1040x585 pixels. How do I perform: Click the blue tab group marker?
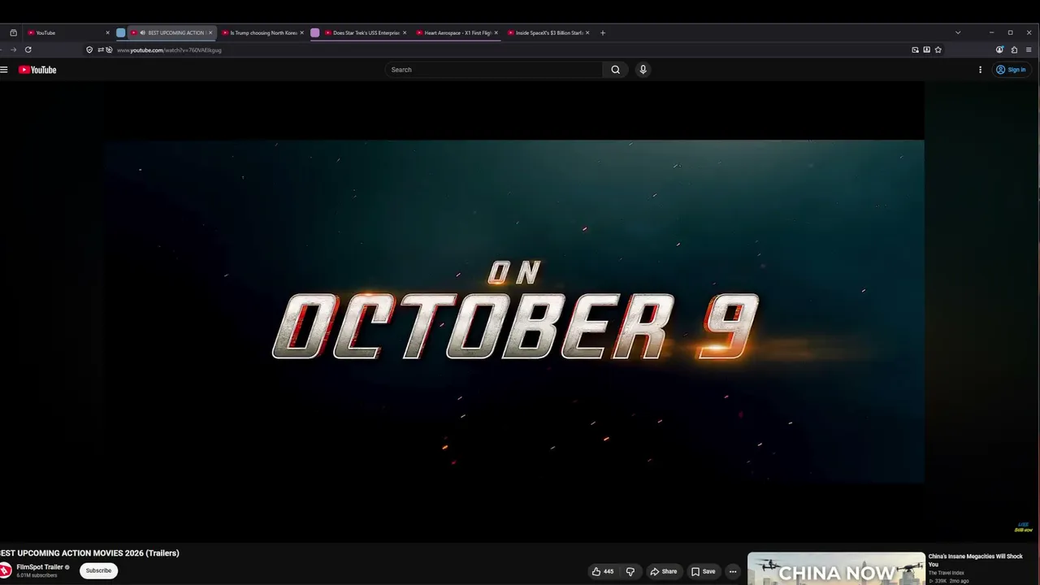pyautogui.click(x=121, y=32)
